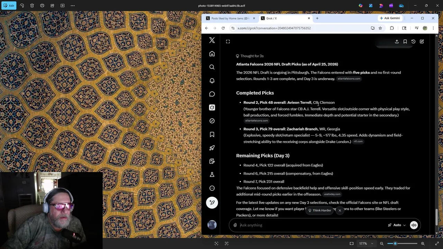Open Photos 'See more' ellipsis menu

tap(73, 6)
